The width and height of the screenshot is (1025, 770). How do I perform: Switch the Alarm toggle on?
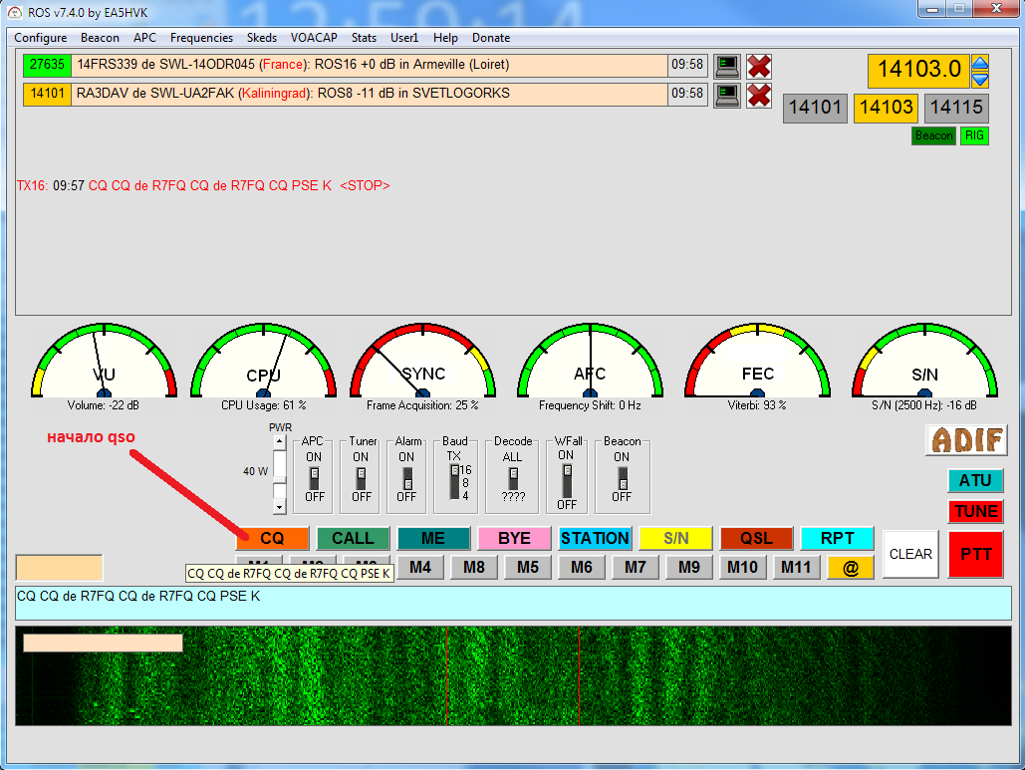pos(406,482)
